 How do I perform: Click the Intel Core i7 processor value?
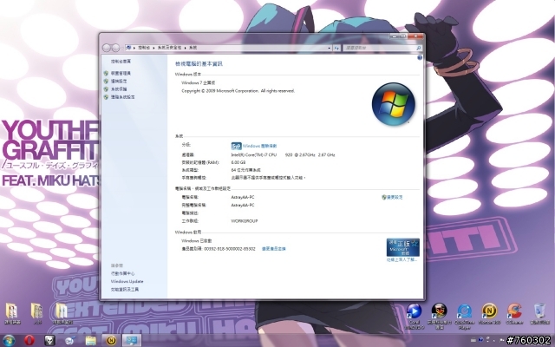pyautogui.click(x=284, y=154)
